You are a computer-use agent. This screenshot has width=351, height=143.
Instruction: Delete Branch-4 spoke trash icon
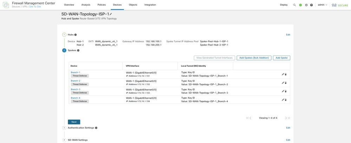[286, 100]
